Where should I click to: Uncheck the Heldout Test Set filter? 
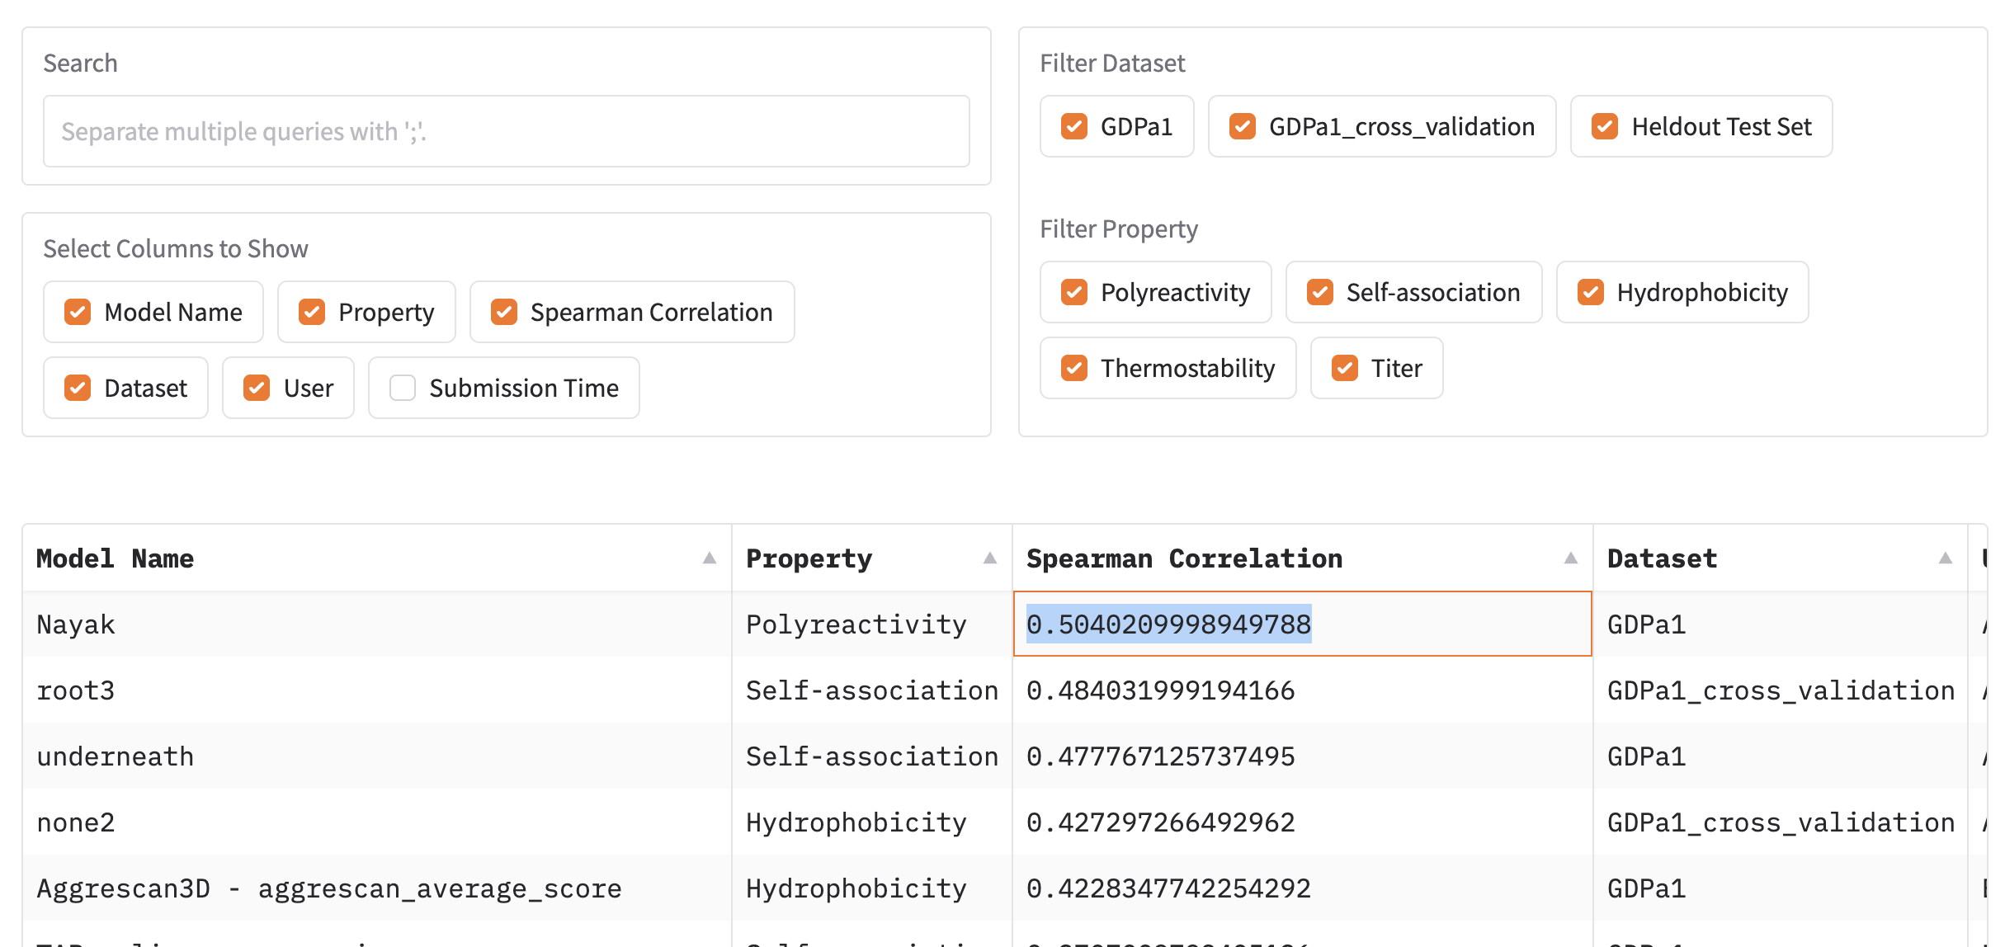point(1605,126)
